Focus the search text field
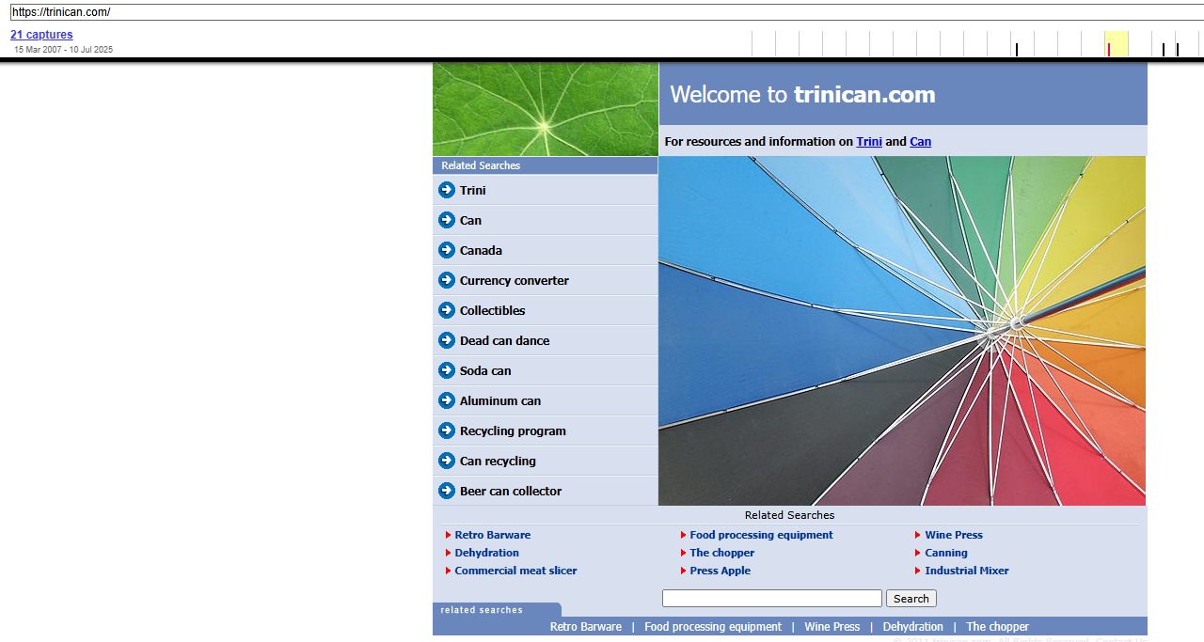 click(771, 599)
